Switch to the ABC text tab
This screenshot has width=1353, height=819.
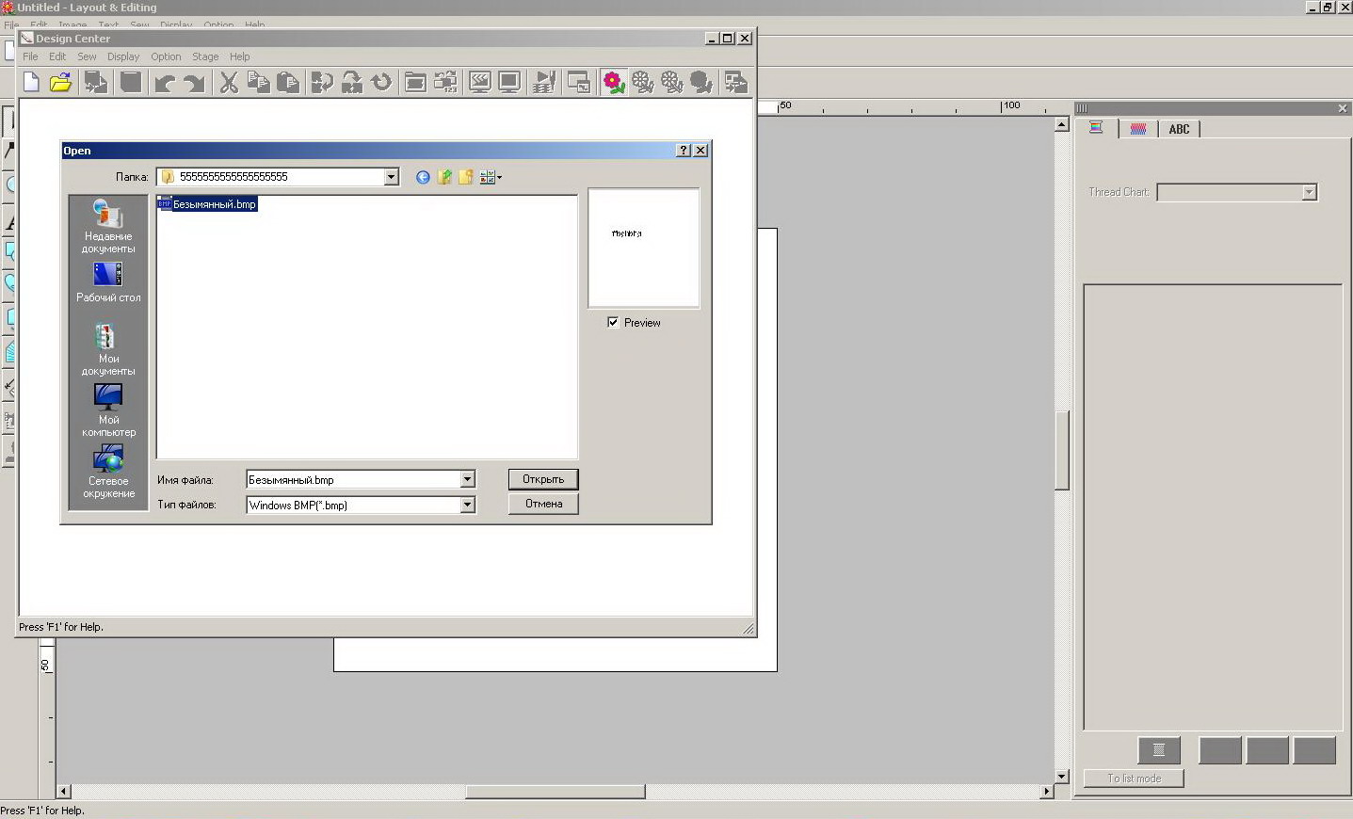point(1179,129)
